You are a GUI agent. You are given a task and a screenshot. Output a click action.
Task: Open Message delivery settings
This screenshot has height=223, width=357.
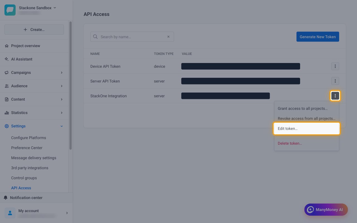pyautogui.click(x=34, y=158)
